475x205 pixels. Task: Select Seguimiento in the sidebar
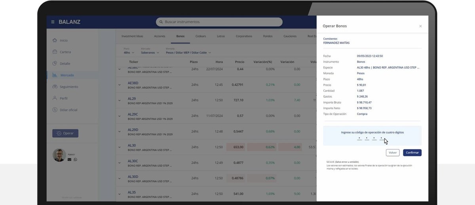(x=55, y=87)
